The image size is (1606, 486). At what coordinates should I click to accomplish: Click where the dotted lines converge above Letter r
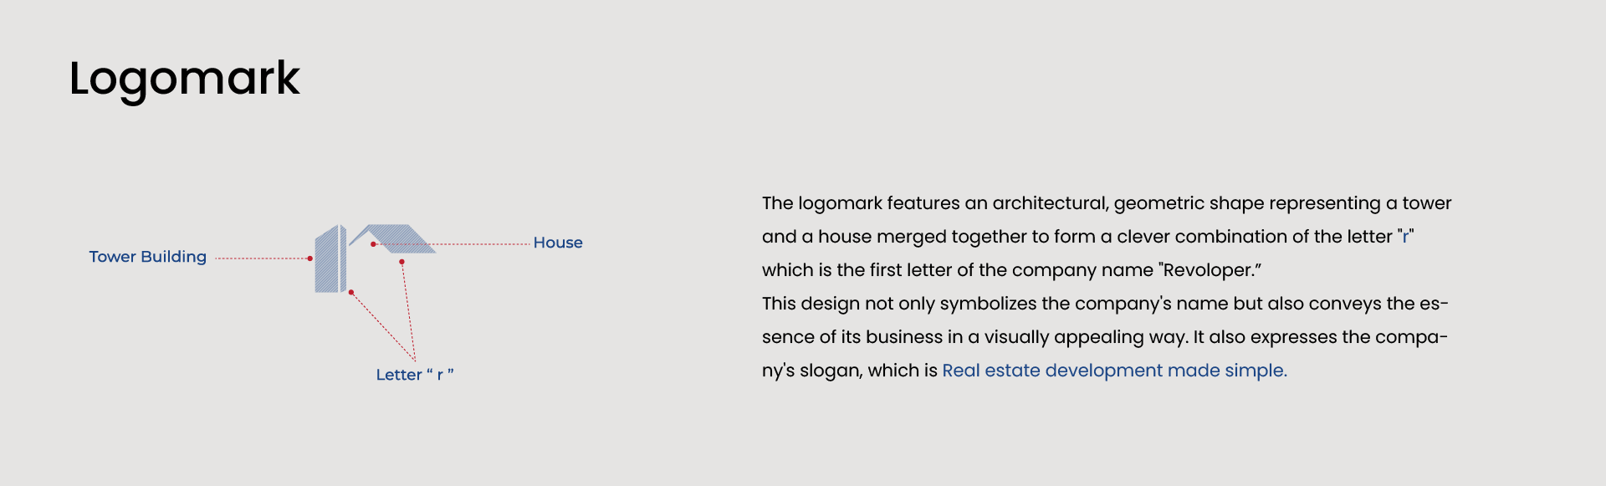click(415, 361)
